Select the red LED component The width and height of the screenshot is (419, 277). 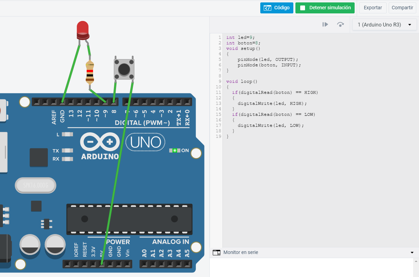[83, 30]
